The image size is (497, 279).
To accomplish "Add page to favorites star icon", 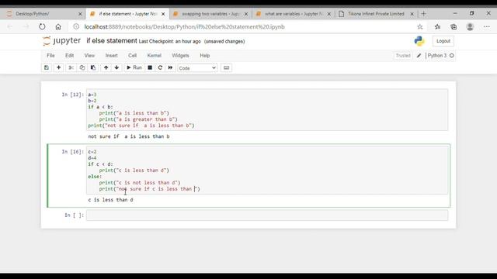I will pos(420,27).
